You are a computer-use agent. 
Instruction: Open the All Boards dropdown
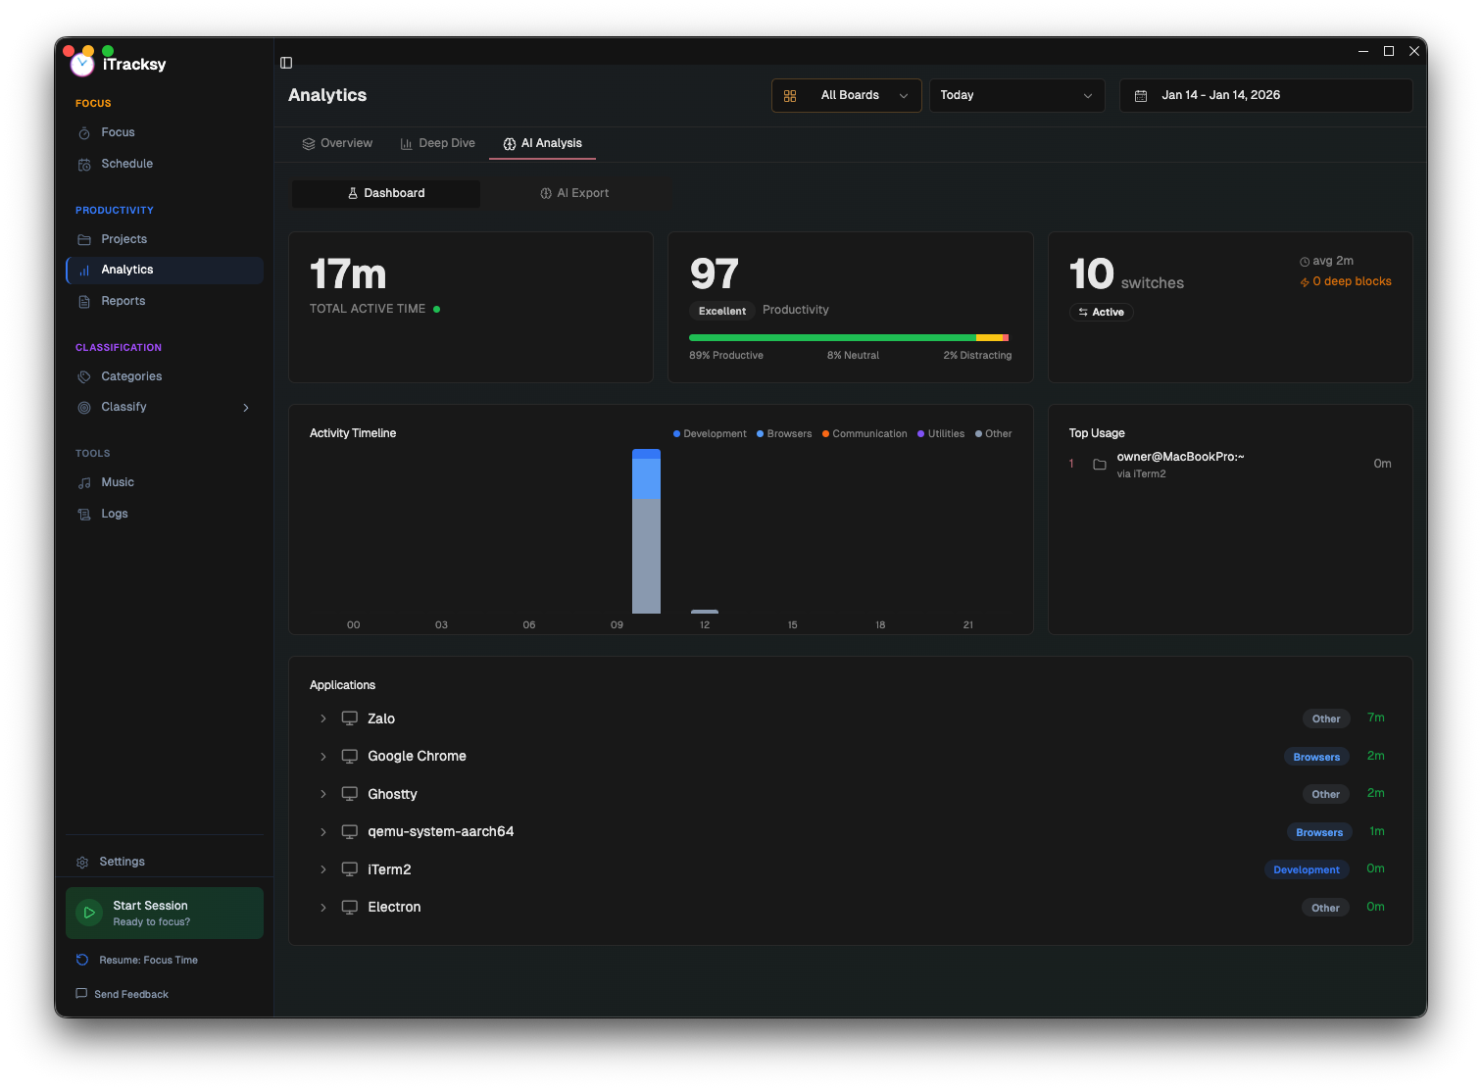pos(846,95)
